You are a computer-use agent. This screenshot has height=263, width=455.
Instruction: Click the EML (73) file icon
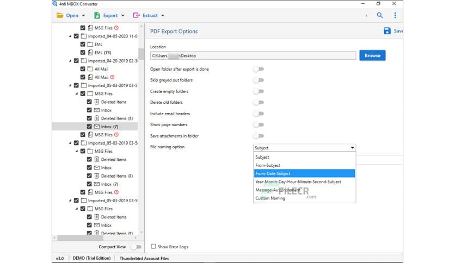click(x=90, y=52)
